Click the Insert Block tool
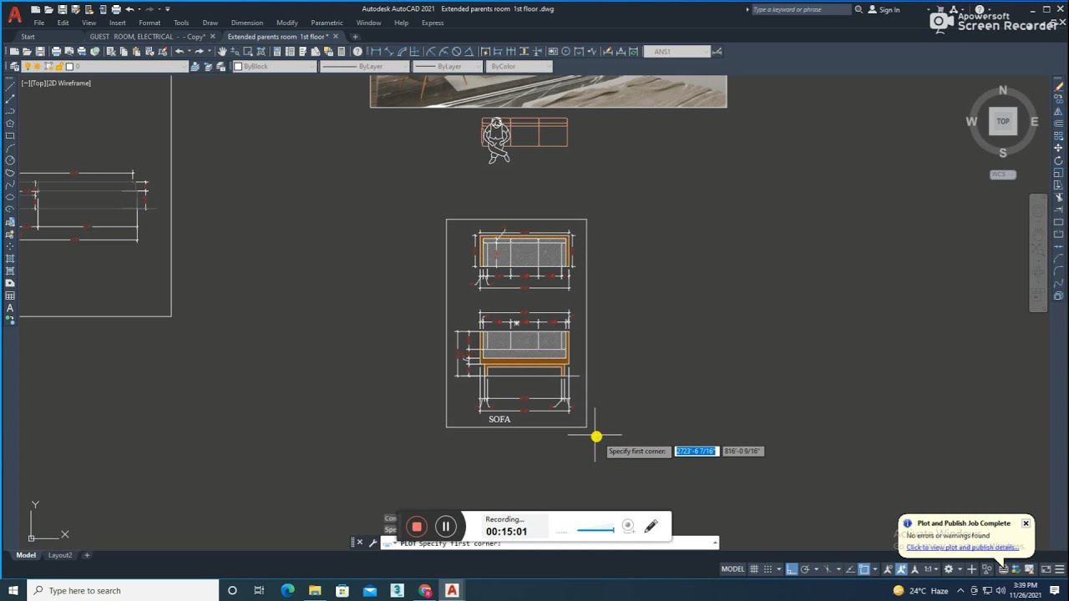This screenshot has width=1069, height=601. point(10,222)
